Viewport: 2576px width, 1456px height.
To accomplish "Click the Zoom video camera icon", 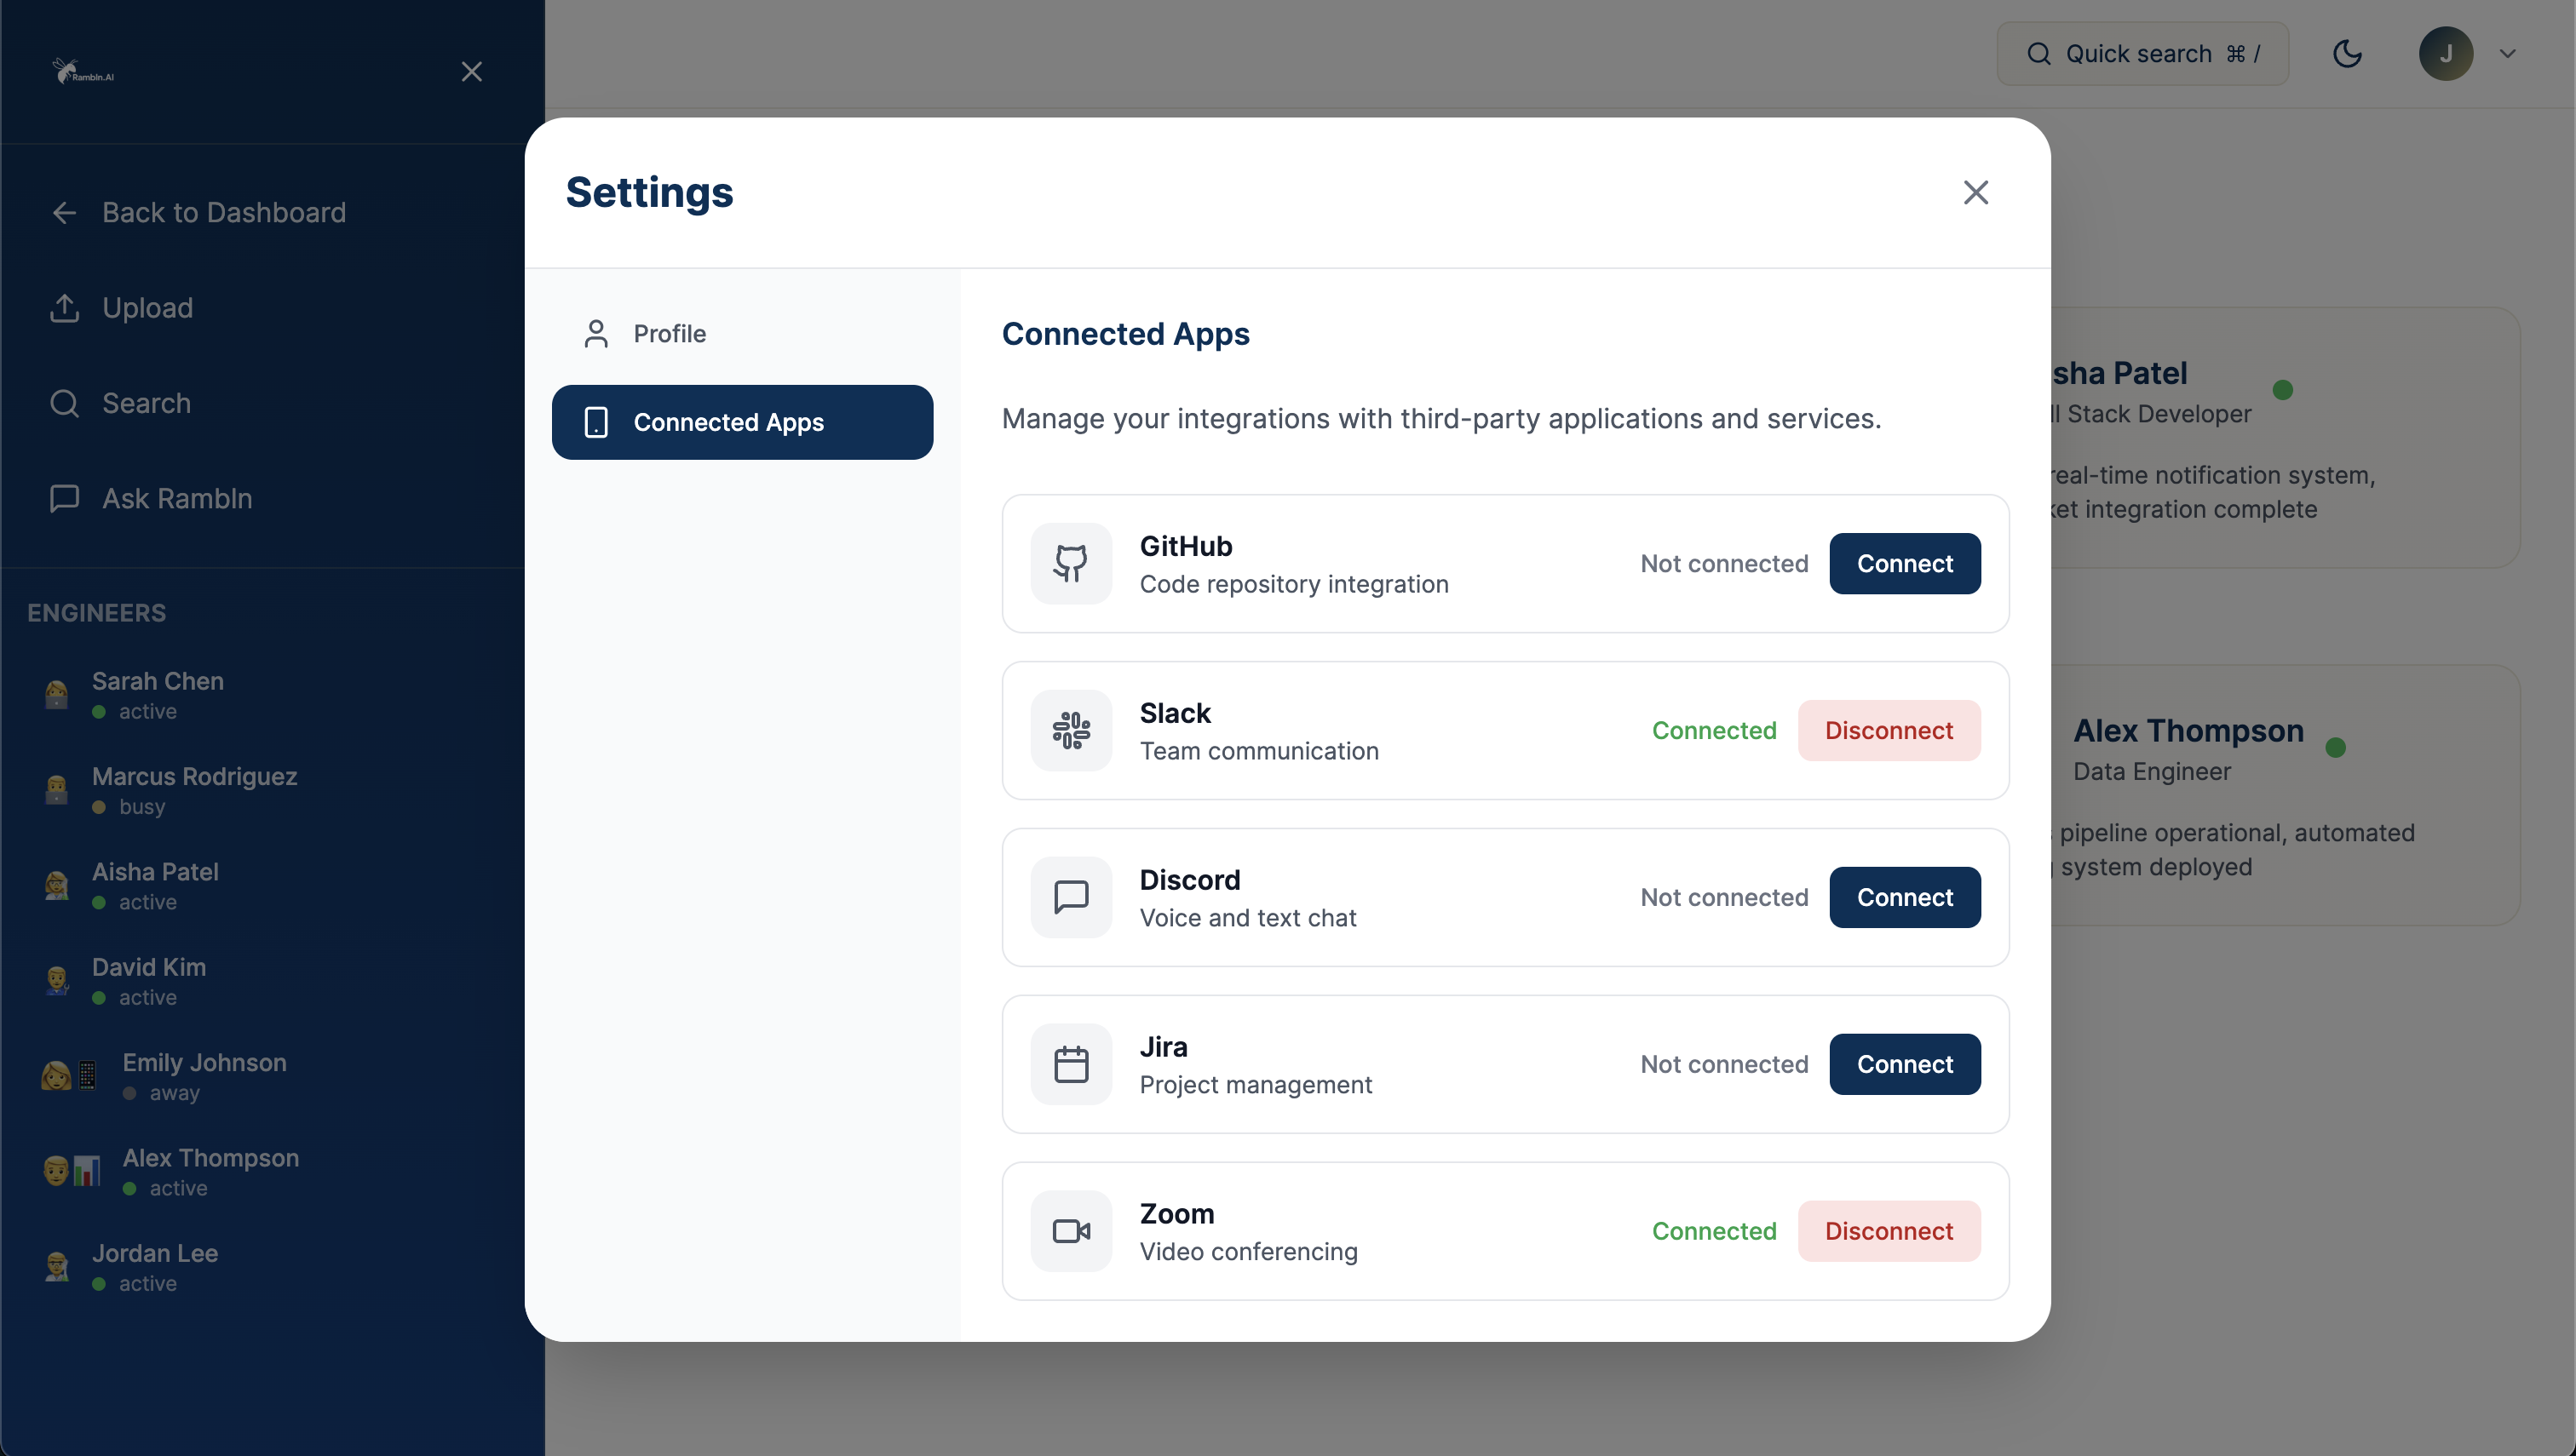I will coord(1071,1231).
